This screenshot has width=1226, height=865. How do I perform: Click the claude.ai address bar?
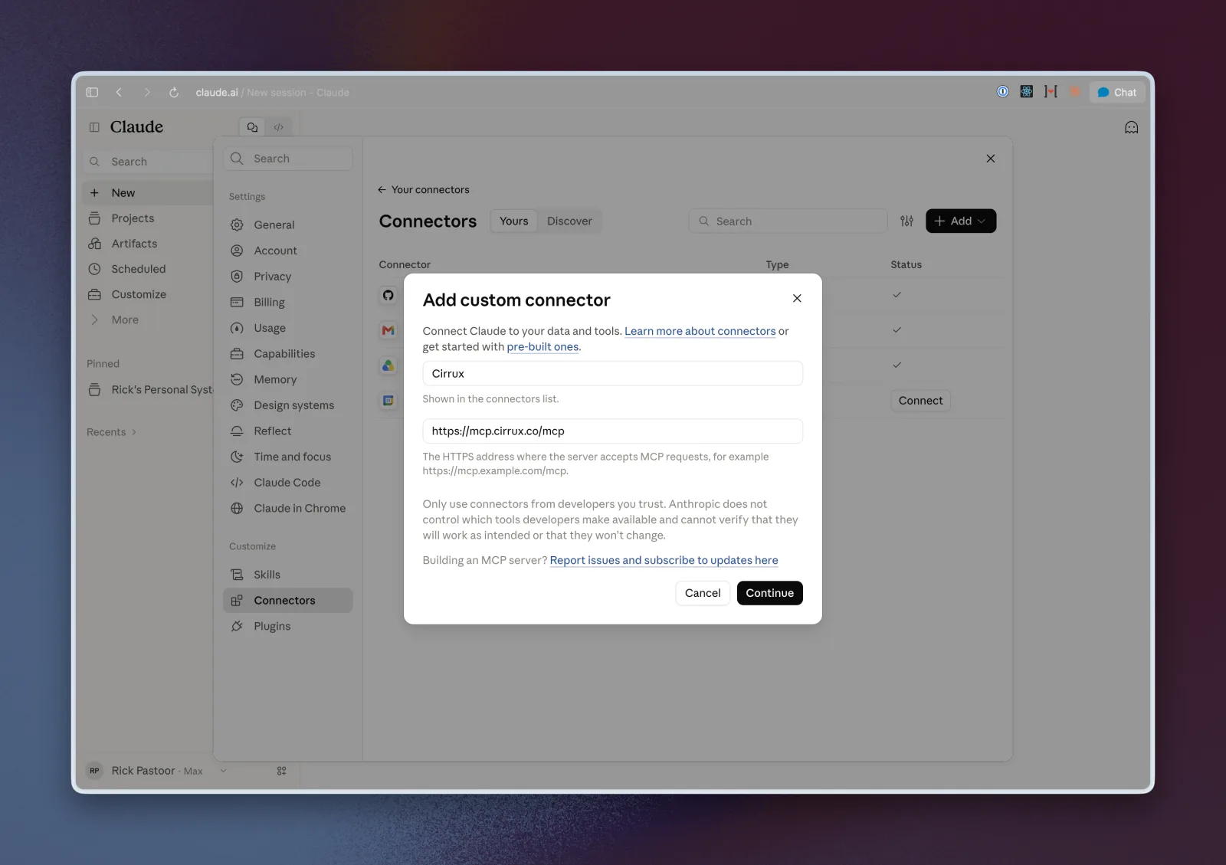pos(272,93)
